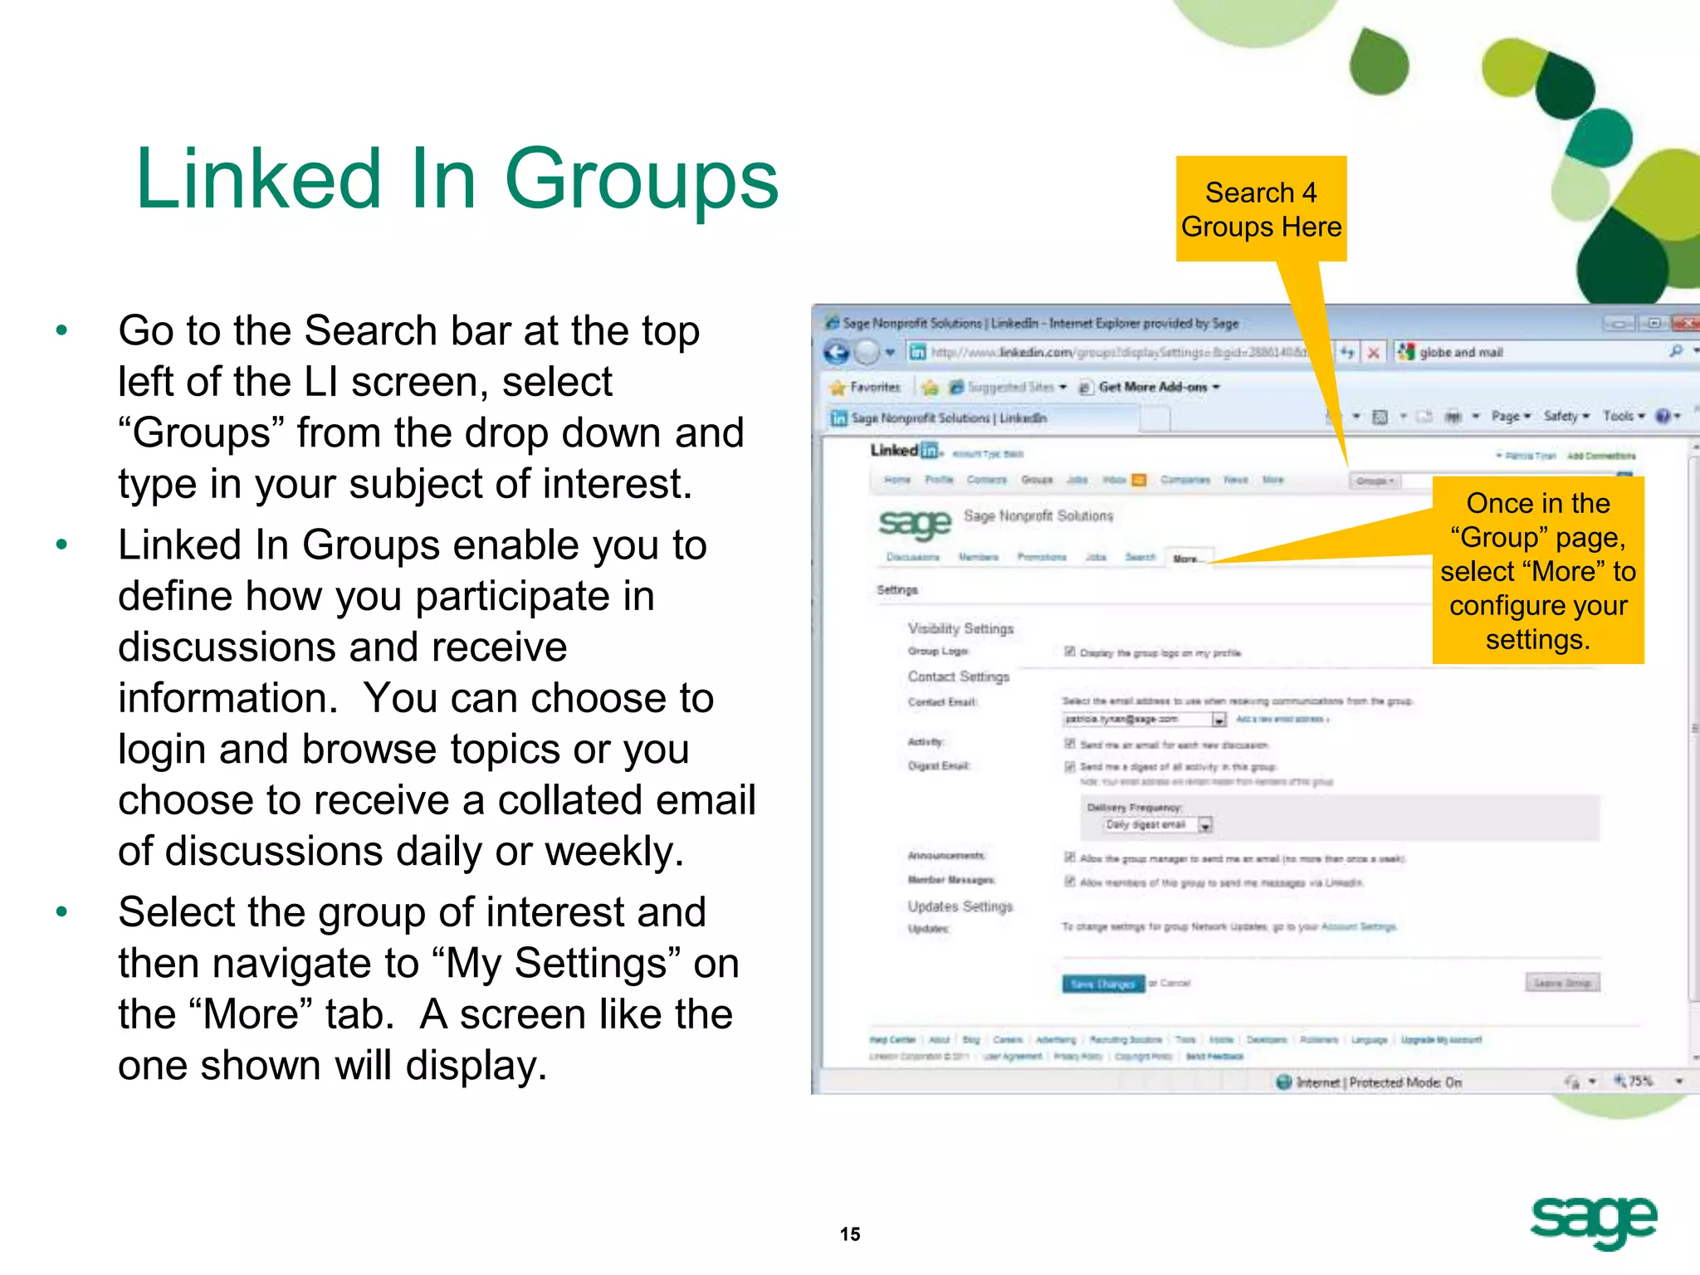
Task: Click the Internet zone globe icon in status bar
Action: tap(1283, 1082)
